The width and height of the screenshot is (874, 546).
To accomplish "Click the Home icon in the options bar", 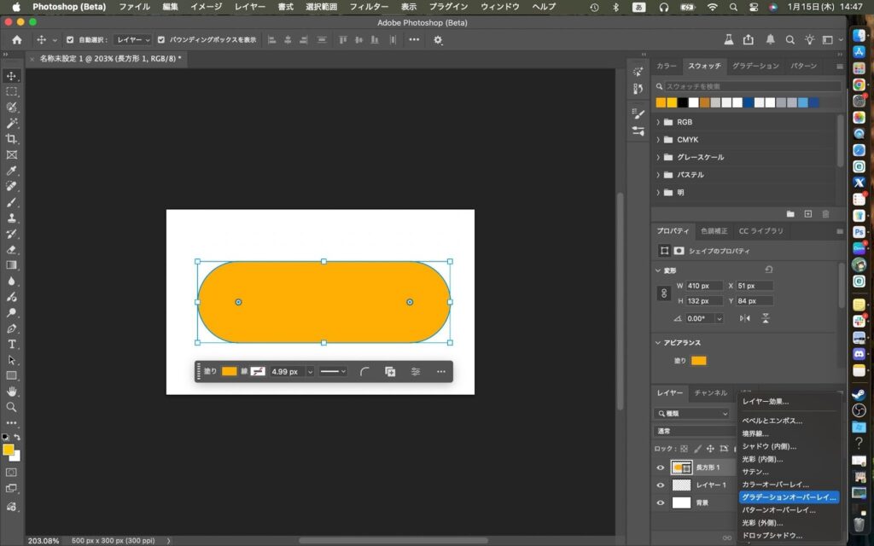I will click(17, 40).
